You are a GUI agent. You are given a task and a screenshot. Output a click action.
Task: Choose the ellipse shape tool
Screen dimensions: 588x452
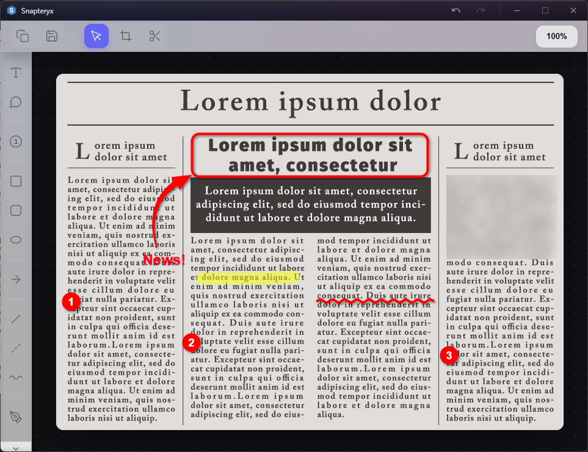coord(16,240)
